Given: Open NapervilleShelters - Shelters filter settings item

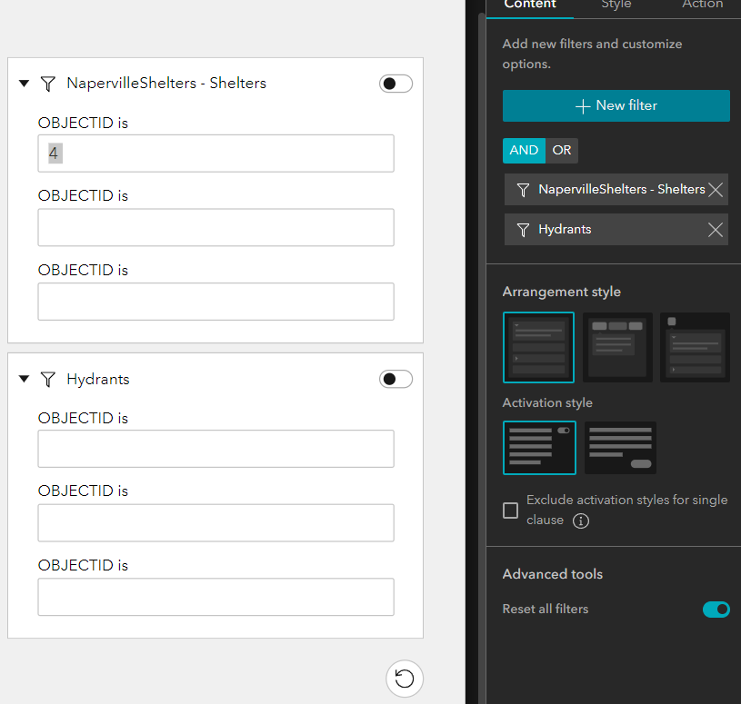Looking at the screenshot, I should [x=616, y=189].
